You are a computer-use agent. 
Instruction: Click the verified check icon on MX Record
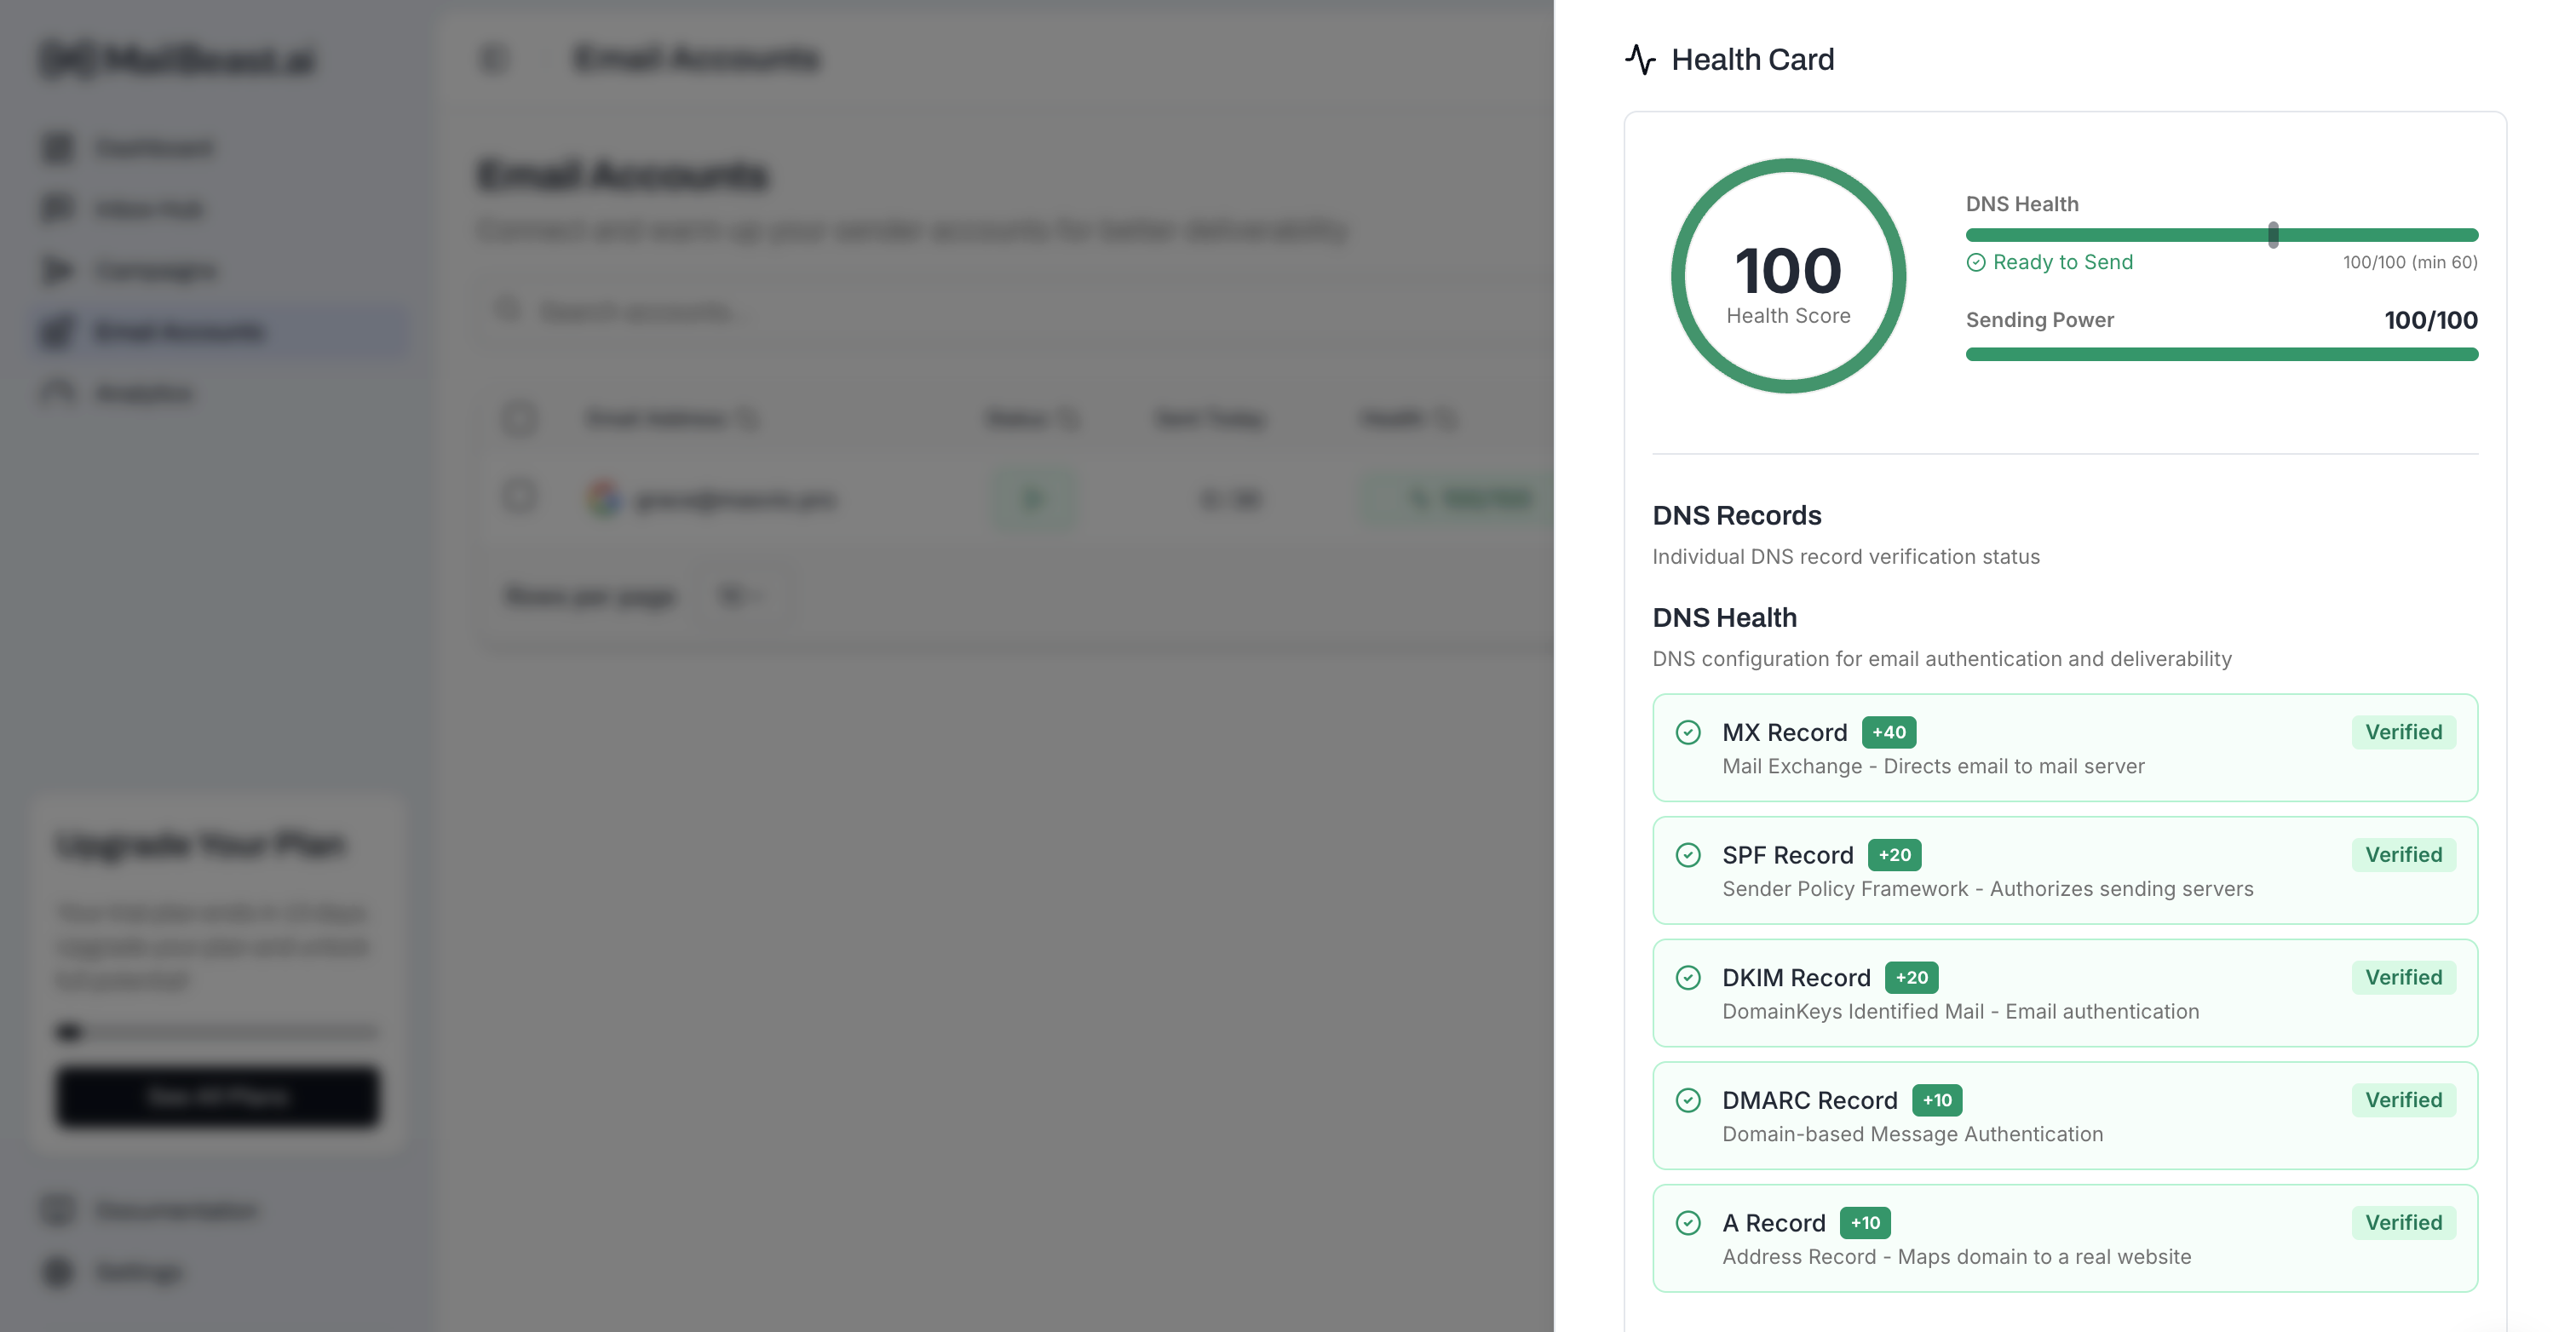tap(1688, 732)
